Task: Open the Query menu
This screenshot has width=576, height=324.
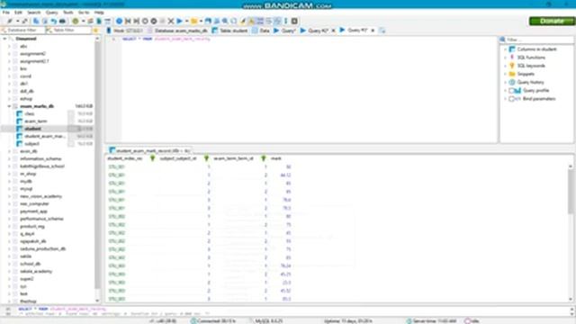Action: [51, 13]
